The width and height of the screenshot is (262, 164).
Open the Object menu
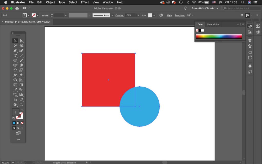tap(50, 2)
